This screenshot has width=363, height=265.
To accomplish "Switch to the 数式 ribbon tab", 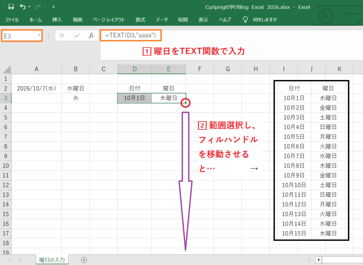I will coord(140,20).
